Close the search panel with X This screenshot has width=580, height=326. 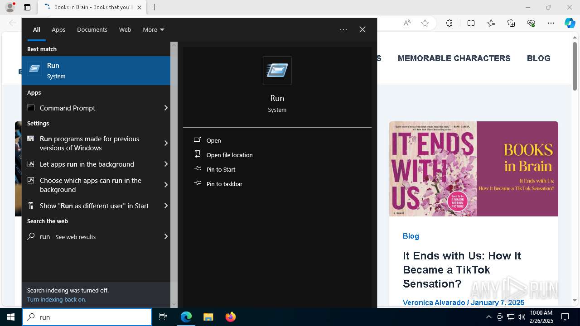(362, 29)
